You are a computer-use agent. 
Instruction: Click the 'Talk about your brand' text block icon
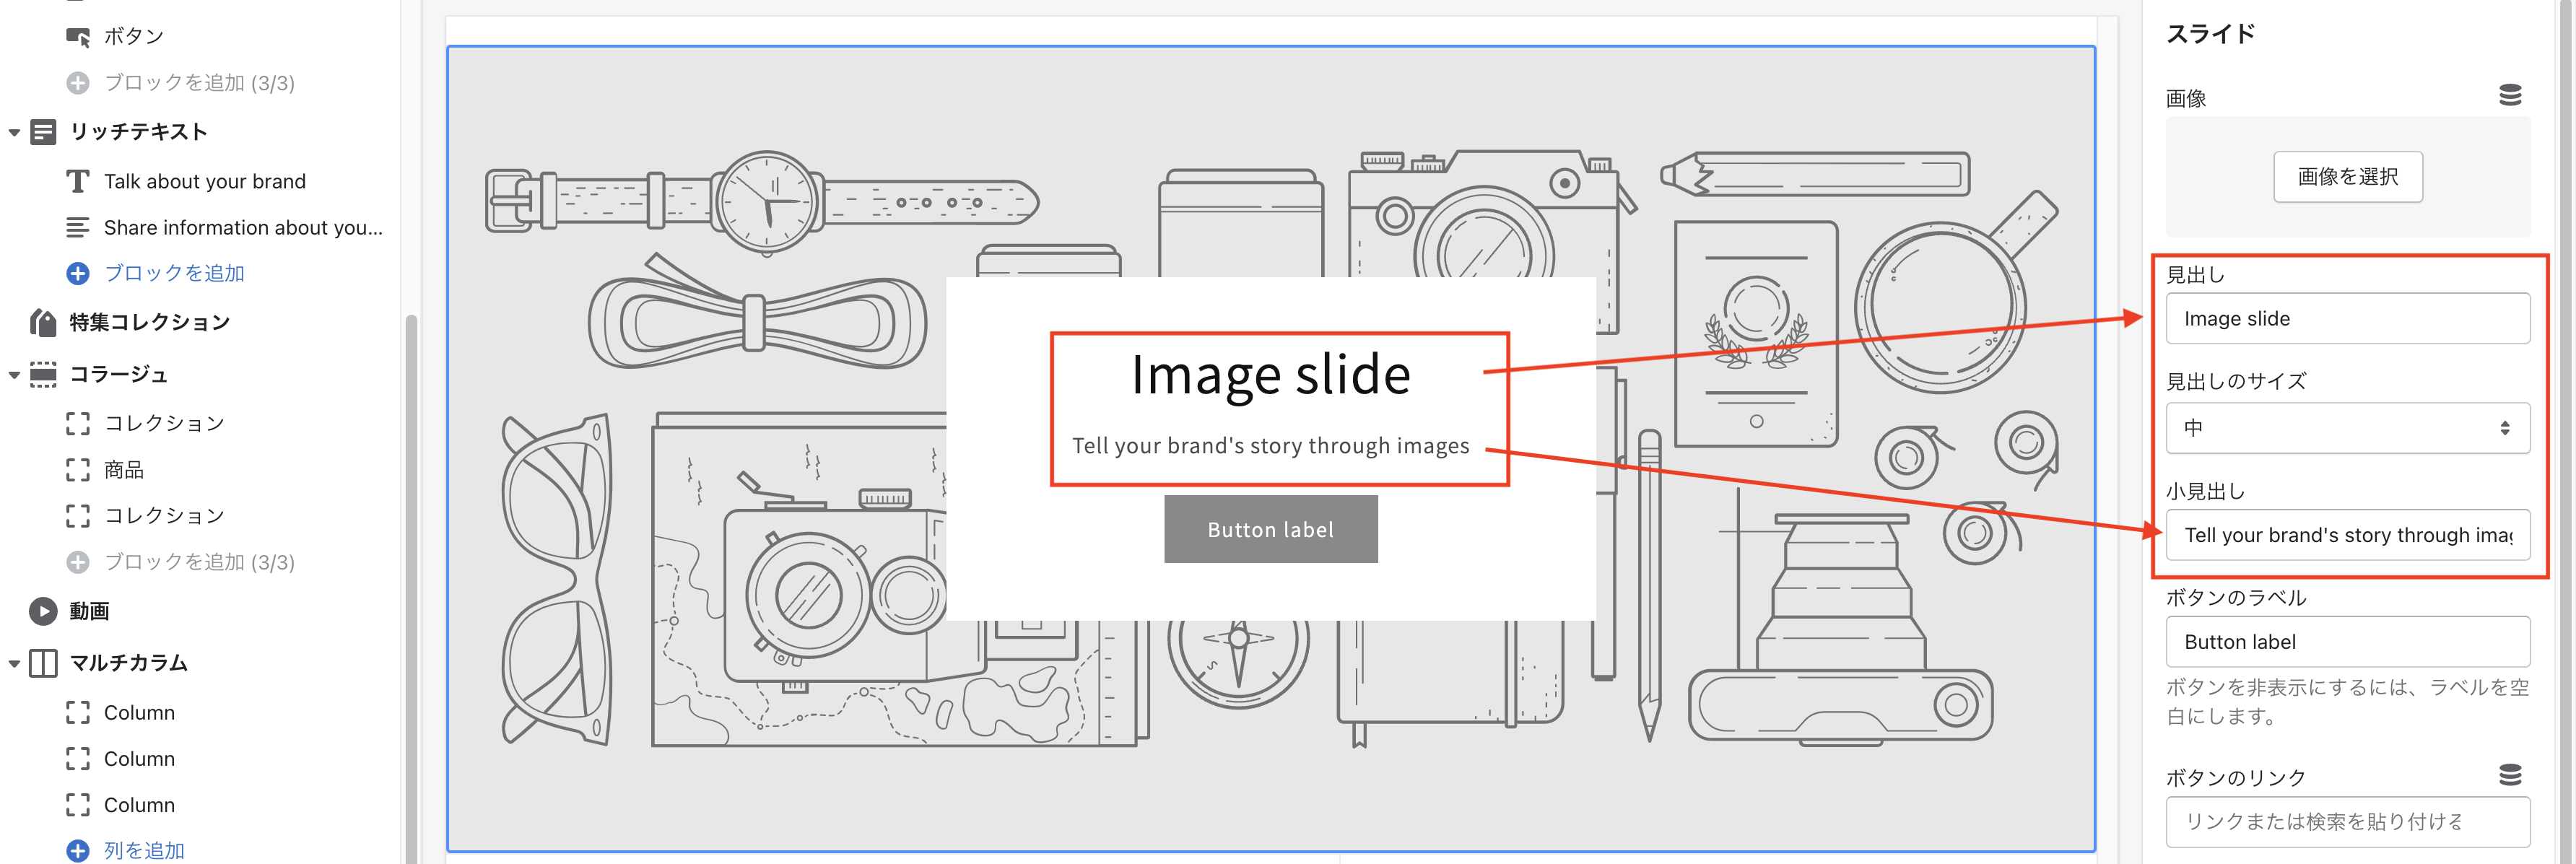click(78, 181)
